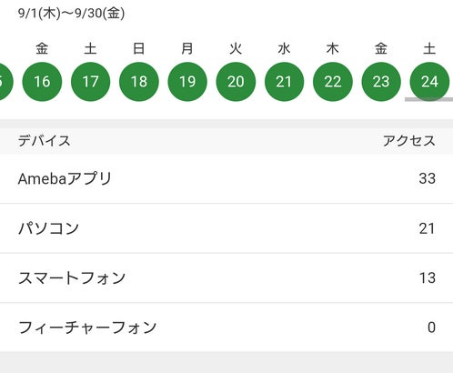The height and width of the screenshot is (373, 453).
Task: Select date 23 Friday circle
Action: [381, 82]
